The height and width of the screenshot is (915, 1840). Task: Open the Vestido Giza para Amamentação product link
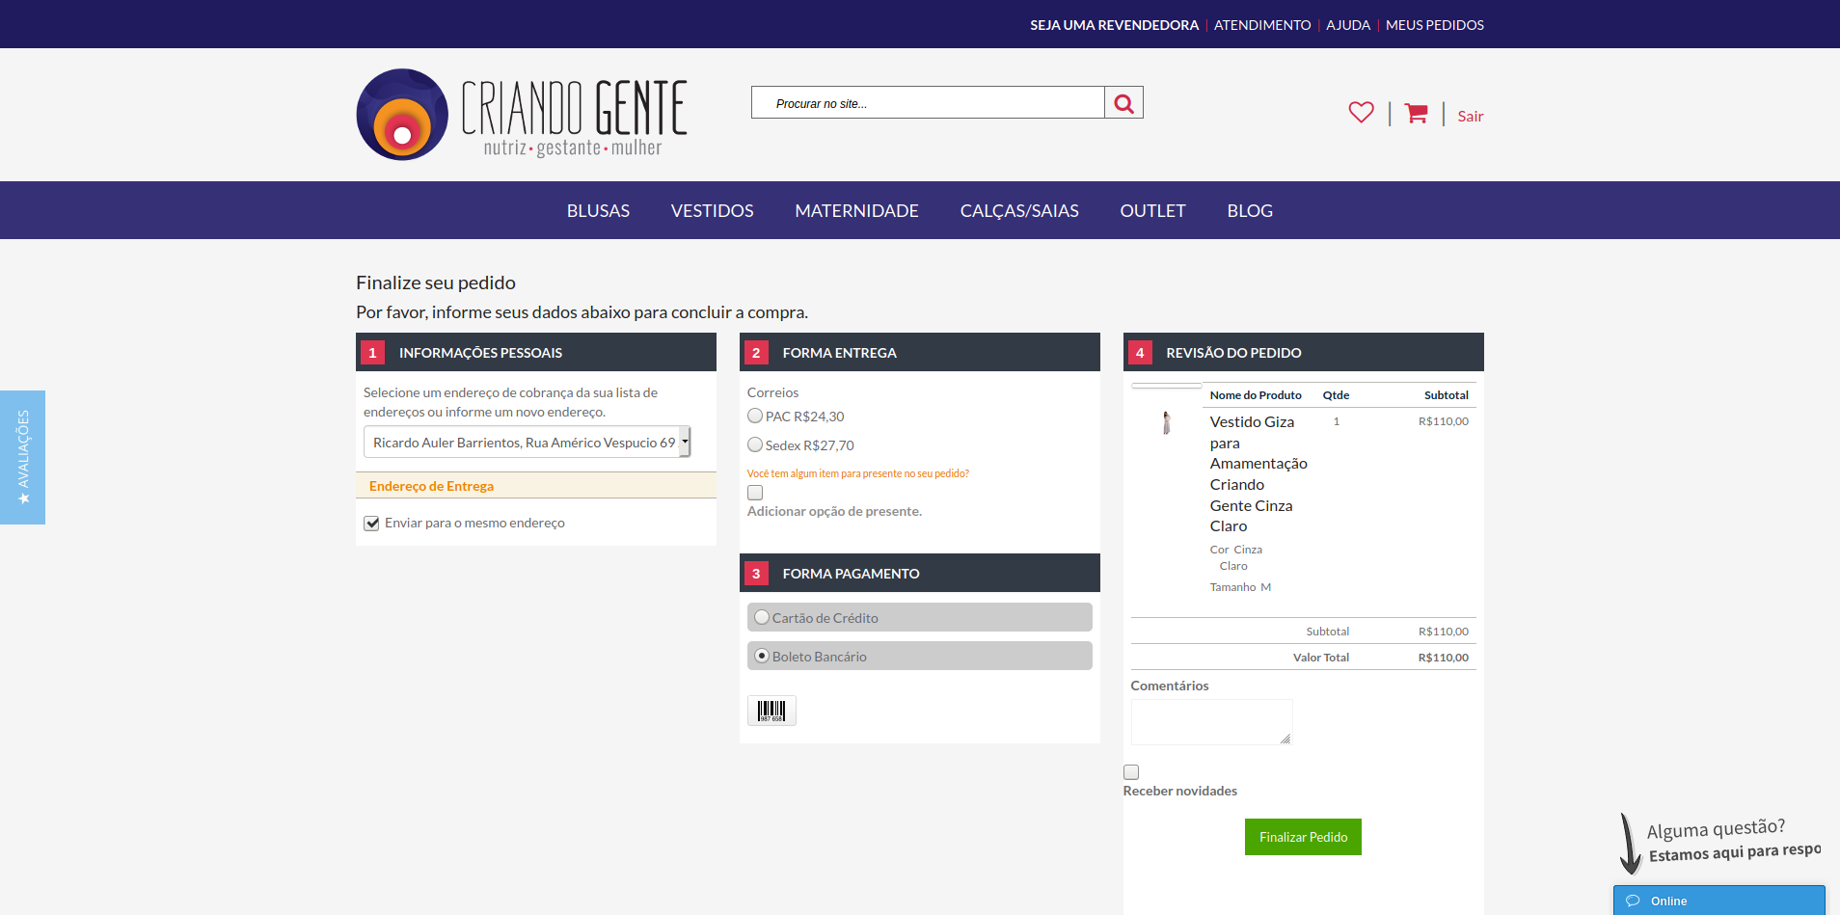(1258, 473)
